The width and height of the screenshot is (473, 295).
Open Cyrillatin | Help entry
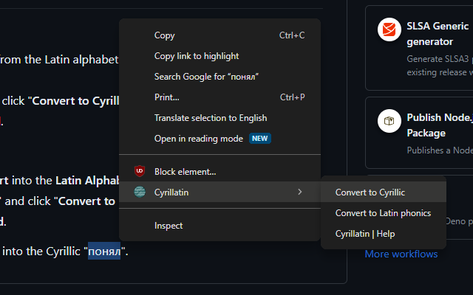point(365,234)
